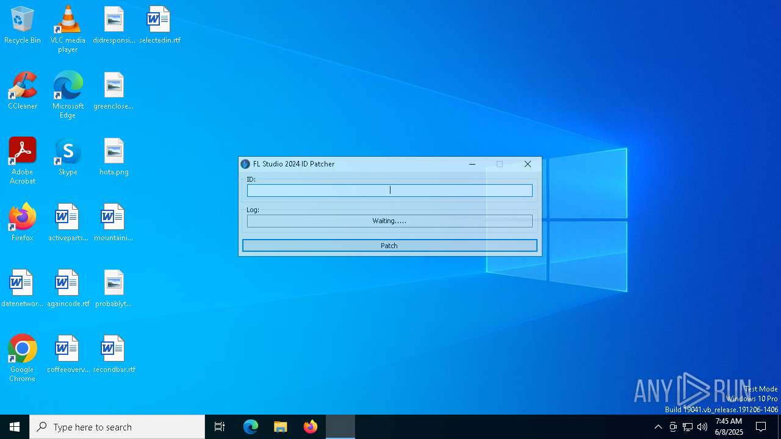Open Task View from the taskbar
Screen dimensions: 781x439
pyautogui.click(x=220, y=427)
